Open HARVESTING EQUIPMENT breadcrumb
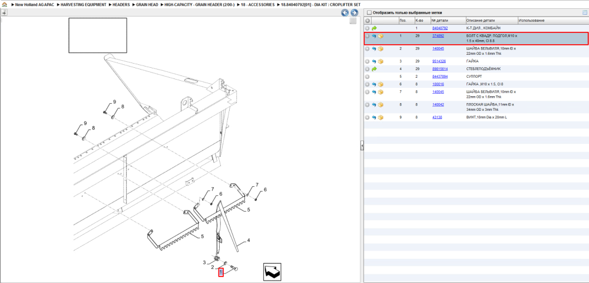 [85, 5]
